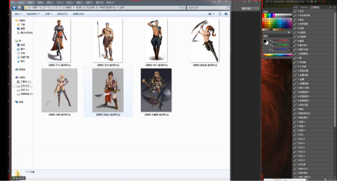Click 计算机 in the address breadcrumb
This screenshot has width=337, height=190.
(34, 8)
